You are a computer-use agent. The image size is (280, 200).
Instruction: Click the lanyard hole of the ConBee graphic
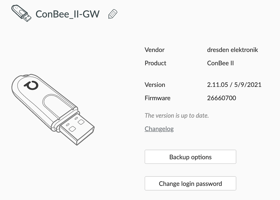(26, 76)
